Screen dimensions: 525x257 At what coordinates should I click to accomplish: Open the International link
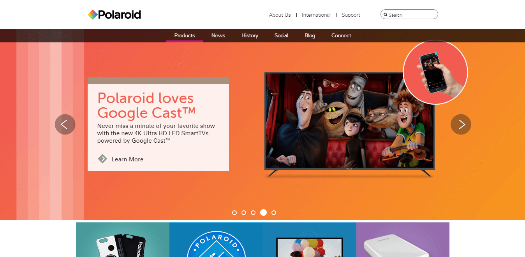tap(316, 15)
